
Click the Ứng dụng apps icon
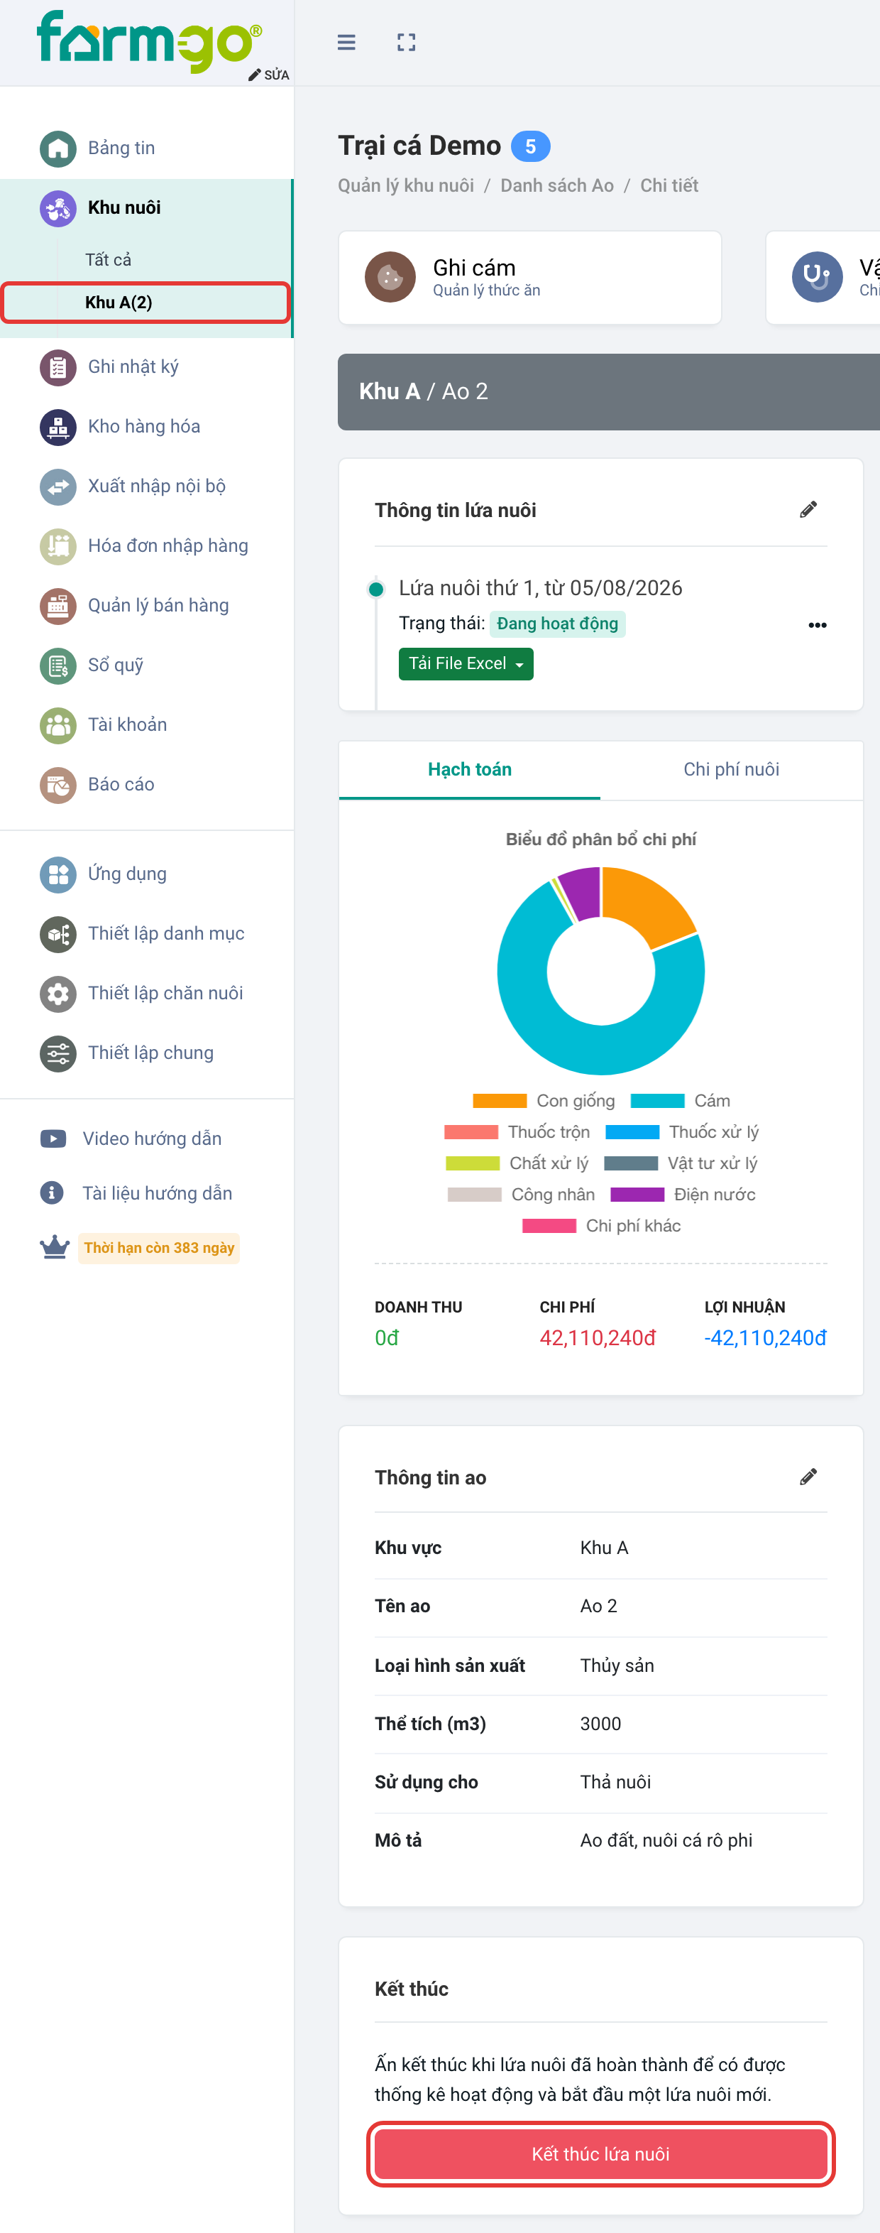(58, 874)
